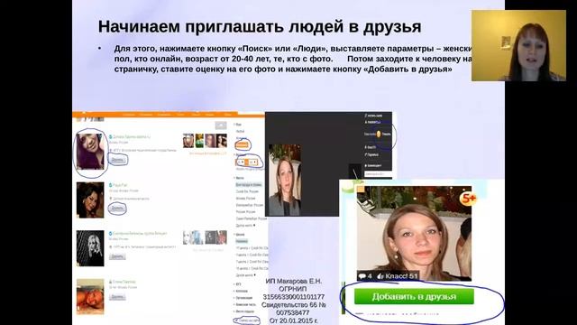Viewport: 577px width, 325px height.
Task: Click the comment input field in dark photo viewer
Action: click(378, 174)
